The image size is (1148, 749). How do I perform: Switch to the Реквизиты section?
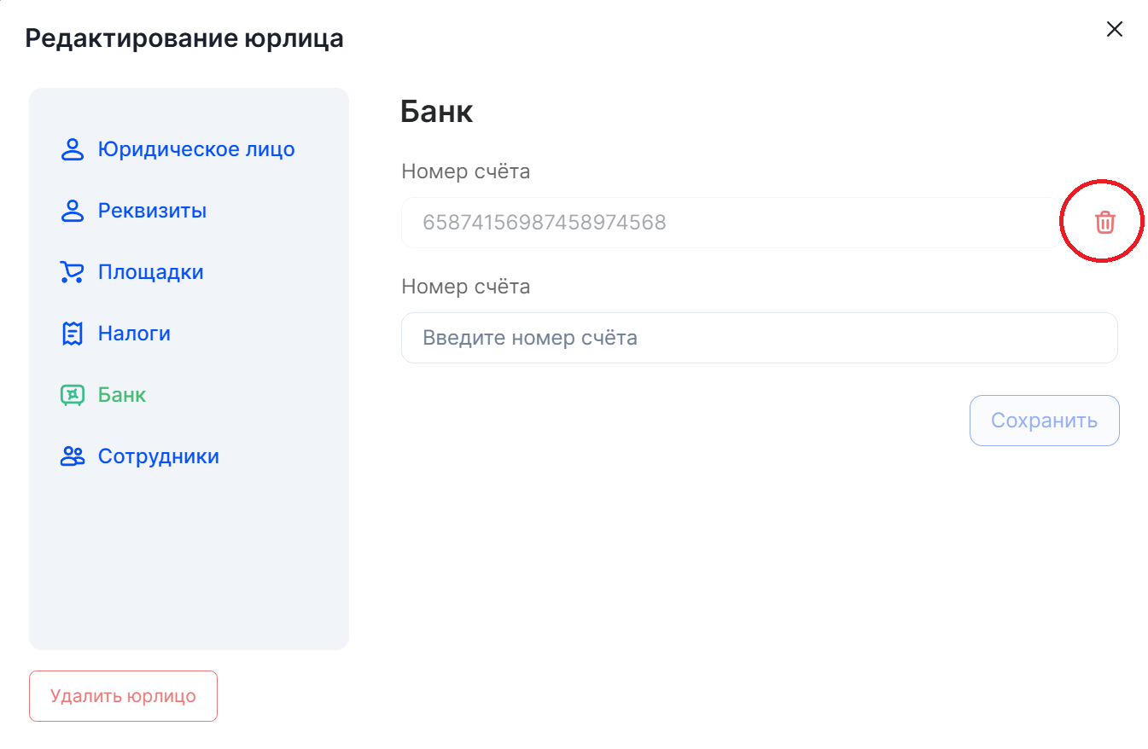tap(152, 211)
